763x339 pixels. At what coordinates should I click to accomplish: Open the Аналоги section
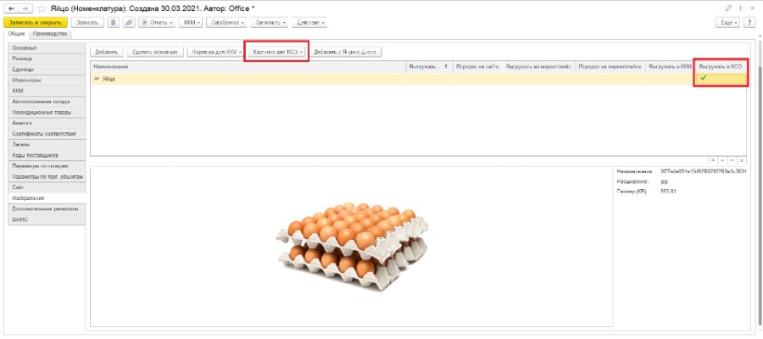point(47,123)
